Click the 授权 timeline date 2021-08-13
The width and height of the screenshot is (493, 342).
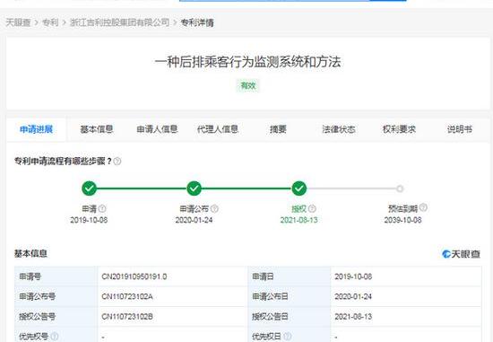[x=299, y=220]
